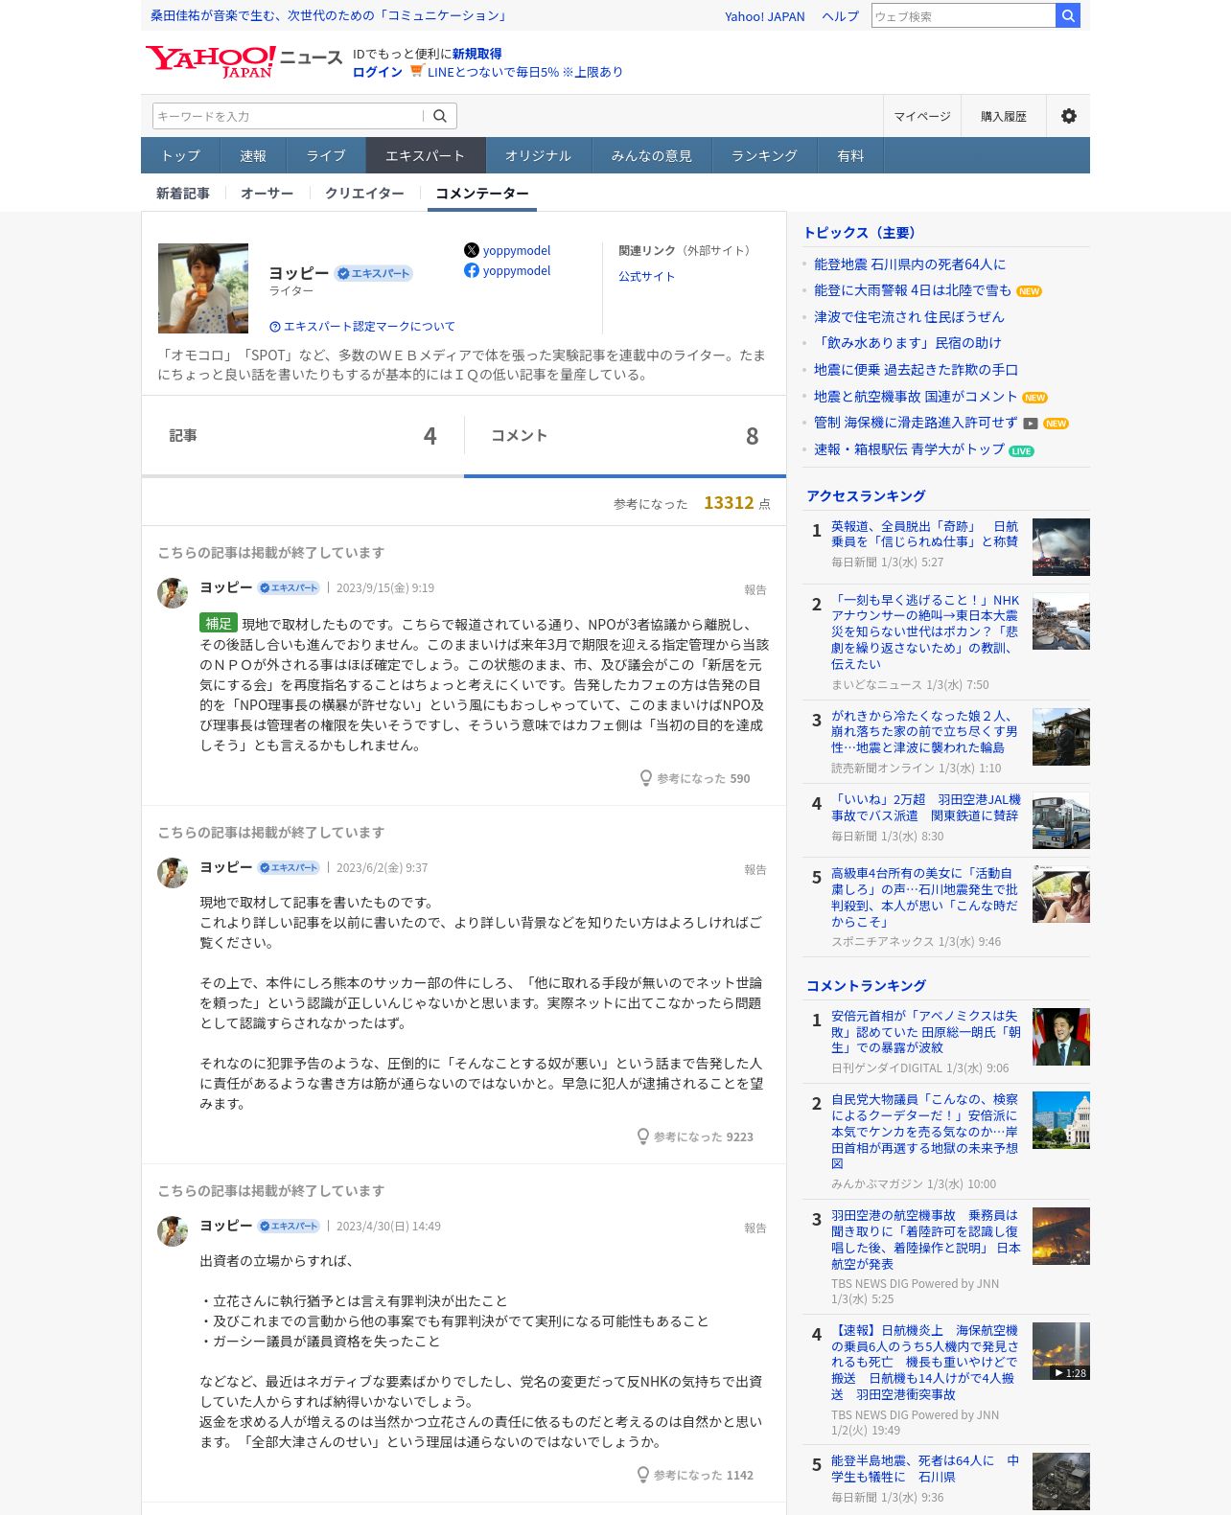Open headline 地震と航空機事故 国連がコメント

[x=916, y=397]
